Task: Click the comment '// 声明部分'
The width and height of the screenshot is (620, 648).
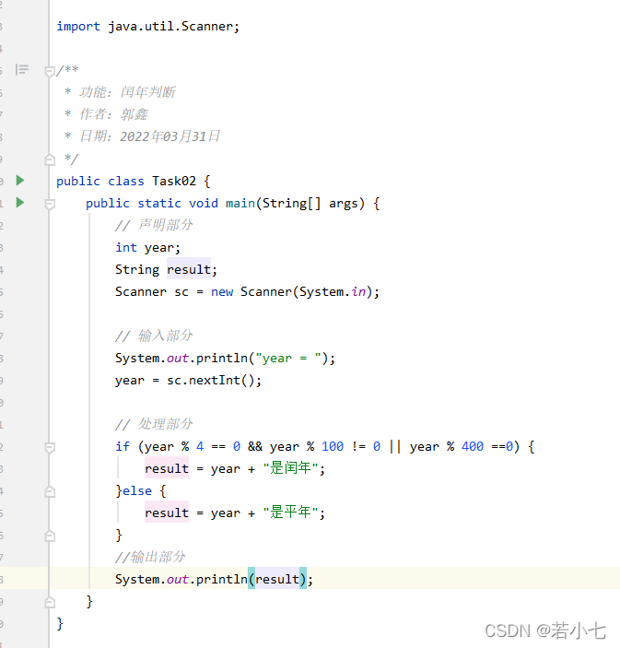Action: click(x=154, y=225)
